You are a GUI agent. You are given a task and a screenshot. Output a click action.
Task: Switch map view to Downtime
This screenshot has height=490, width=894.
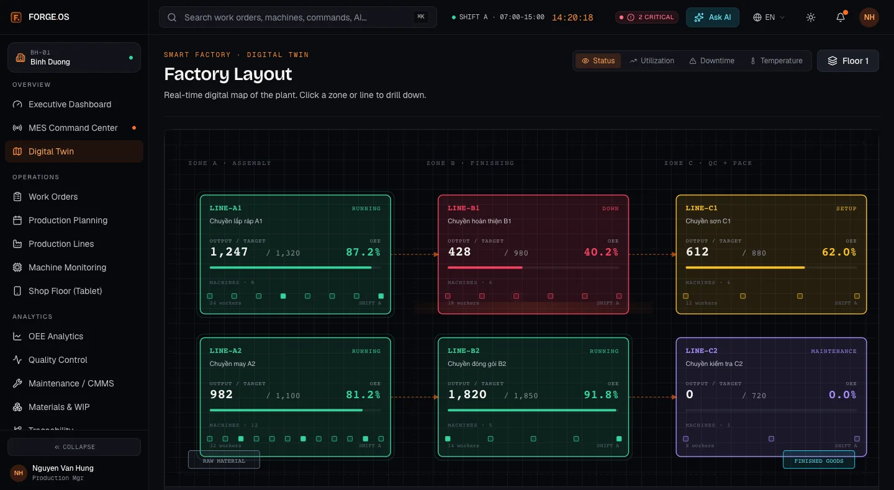[712, 61]
